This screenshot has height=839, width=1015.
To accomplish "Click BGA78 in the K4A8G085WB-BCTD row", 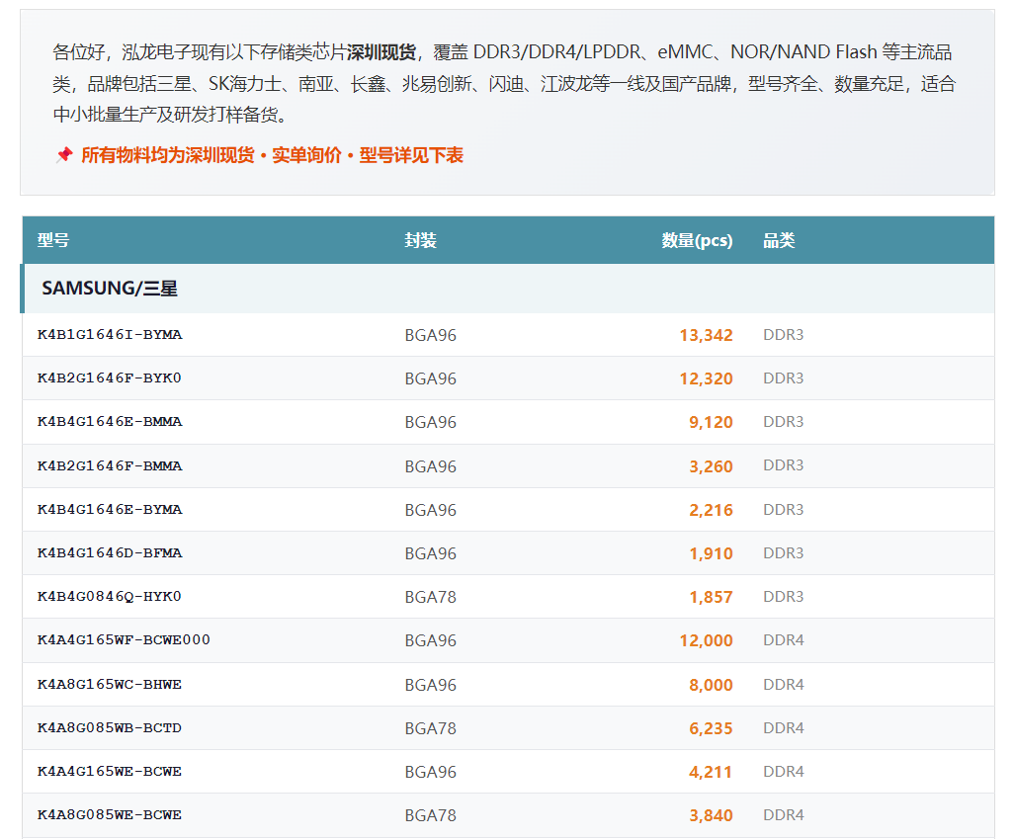I will click(431, 728).
